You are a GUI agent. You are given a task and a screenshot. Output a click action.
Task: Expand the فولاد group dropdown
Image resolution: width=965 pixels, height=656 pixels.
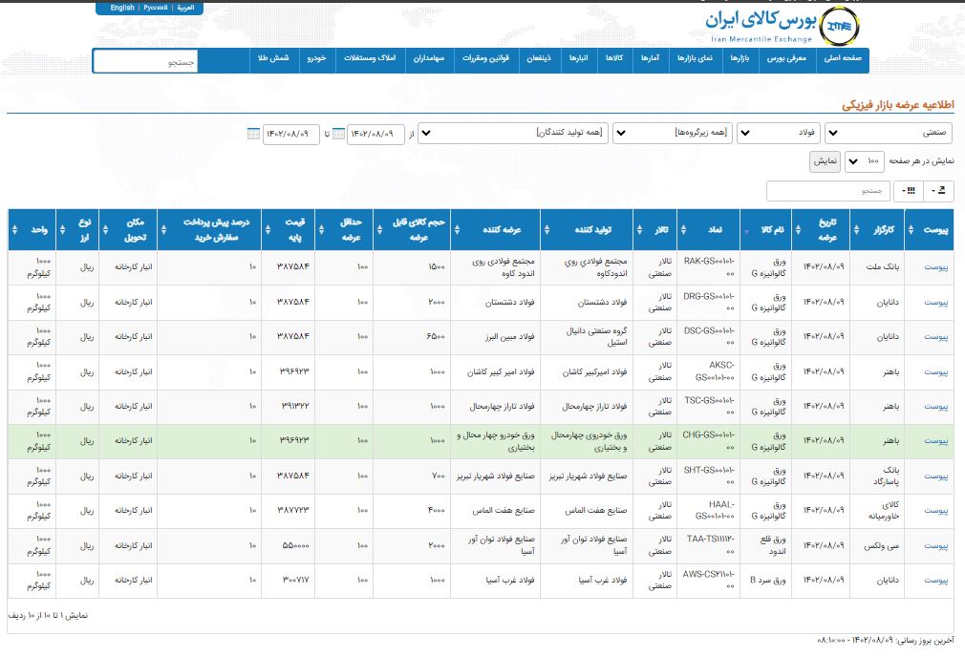(778, 133)
